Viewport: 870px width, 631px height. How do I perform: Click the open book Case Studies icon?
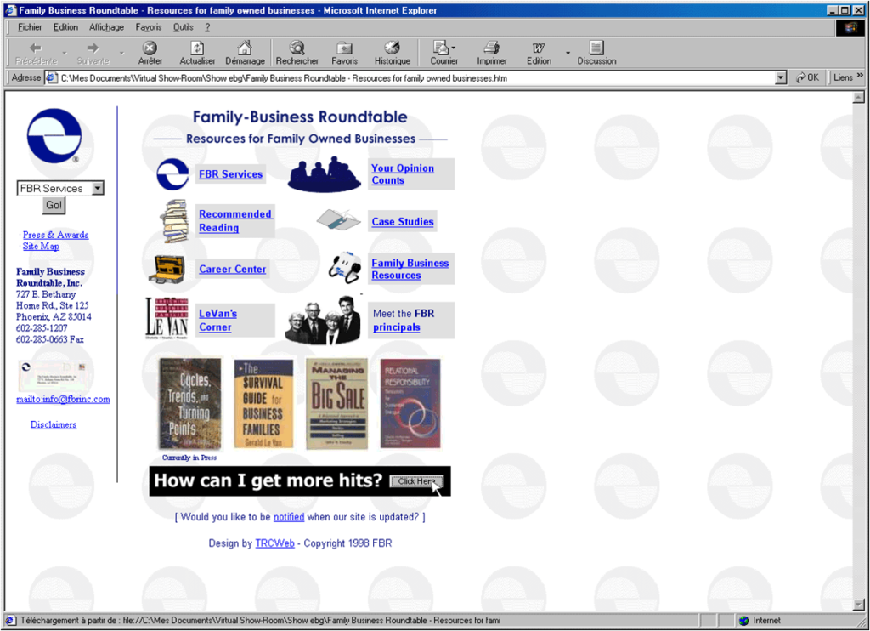(339, 220)
